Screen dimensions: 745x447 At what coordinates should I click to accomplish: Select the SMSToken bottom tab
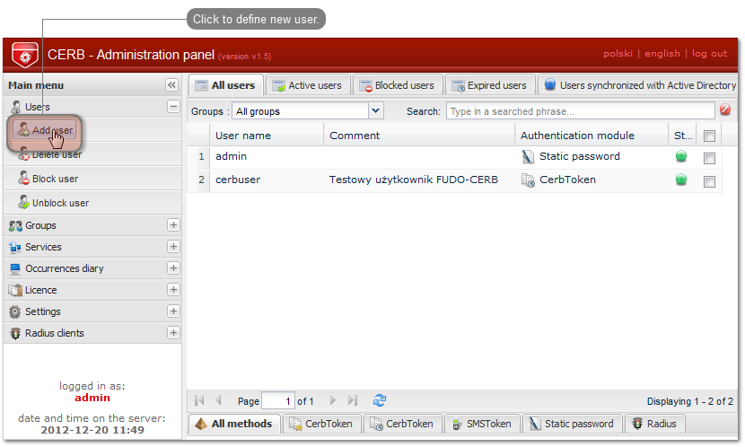click(x=482, y=424)
